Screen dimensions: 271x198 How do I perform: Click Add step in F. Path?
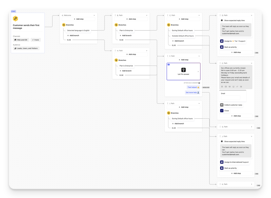[183, 60]
